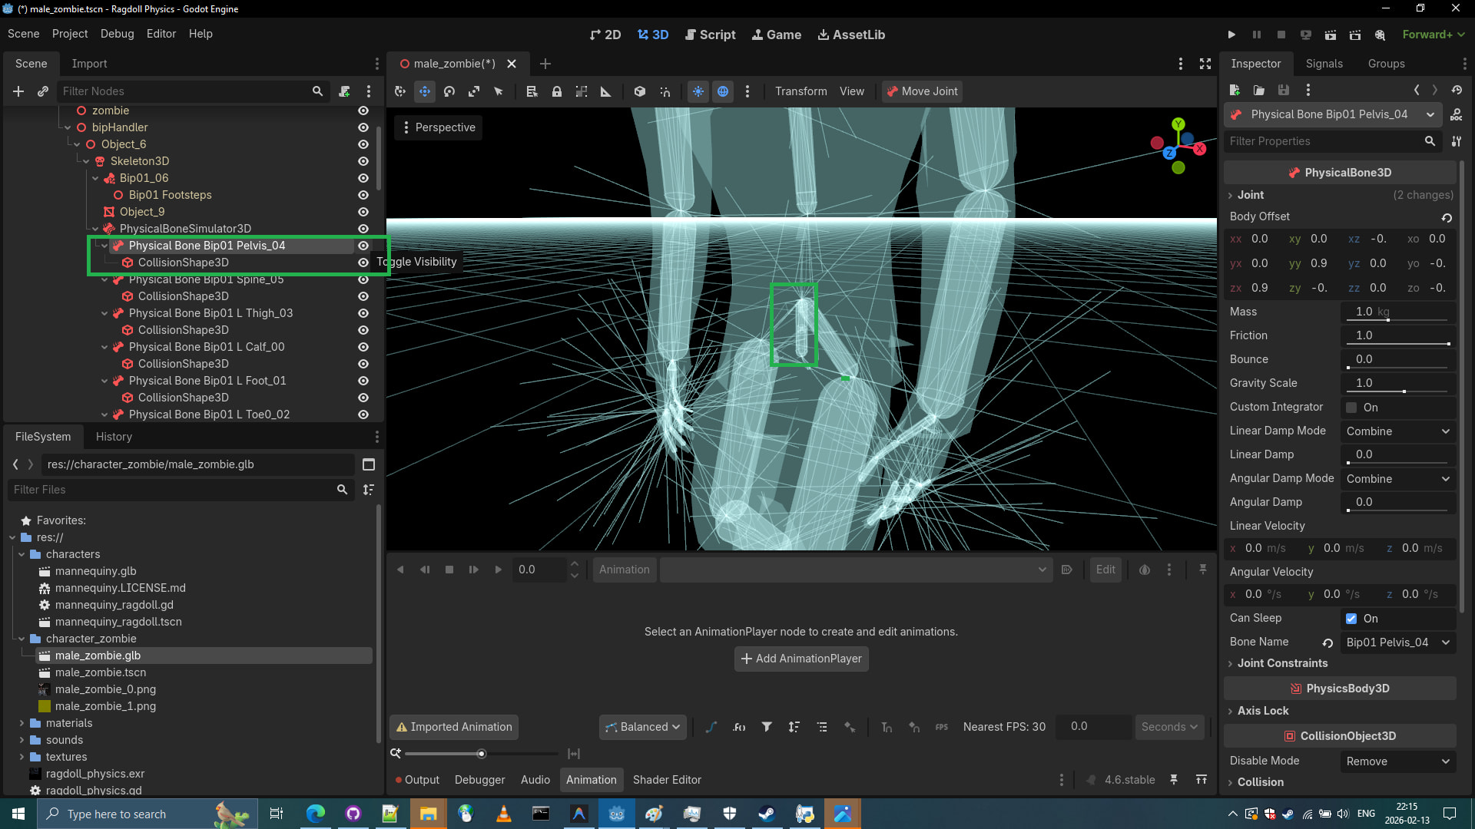Collapse the character_zombie folder

click(x=22, y=639)
